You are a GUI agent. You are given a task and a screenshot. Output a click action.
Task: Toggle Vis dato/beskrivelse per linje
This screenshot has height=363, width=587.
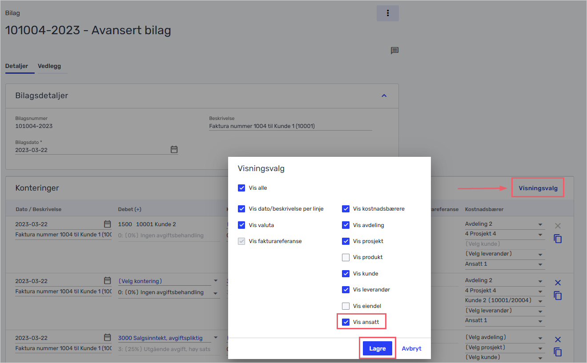(x=241, y=209)
